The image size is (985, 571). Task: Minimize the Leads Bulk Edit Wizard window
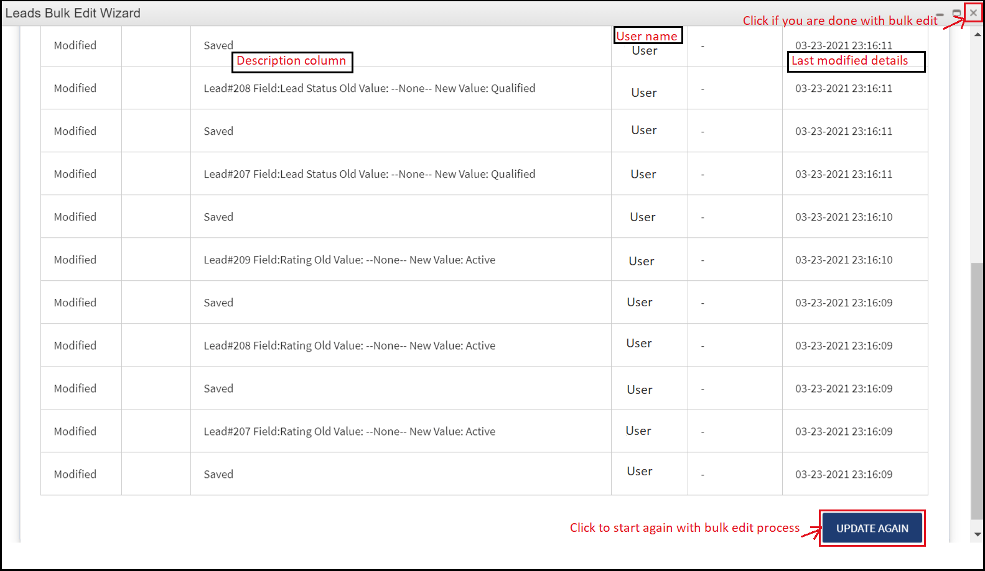click(940, 14)
